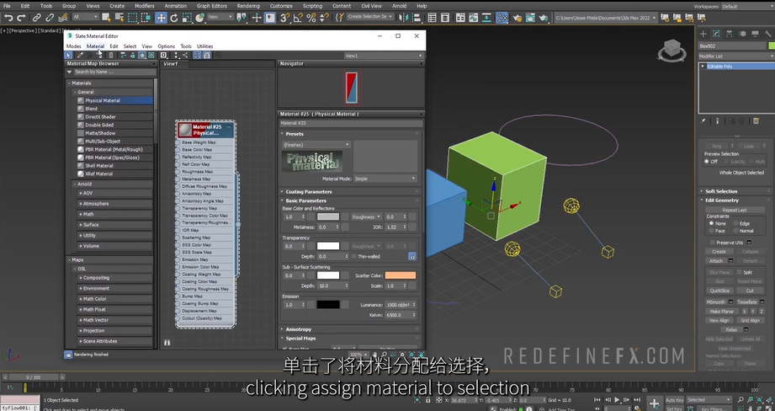Undo the last action in main toolbar
This screenshot has height=411, width=775.
tap(8, 18)
